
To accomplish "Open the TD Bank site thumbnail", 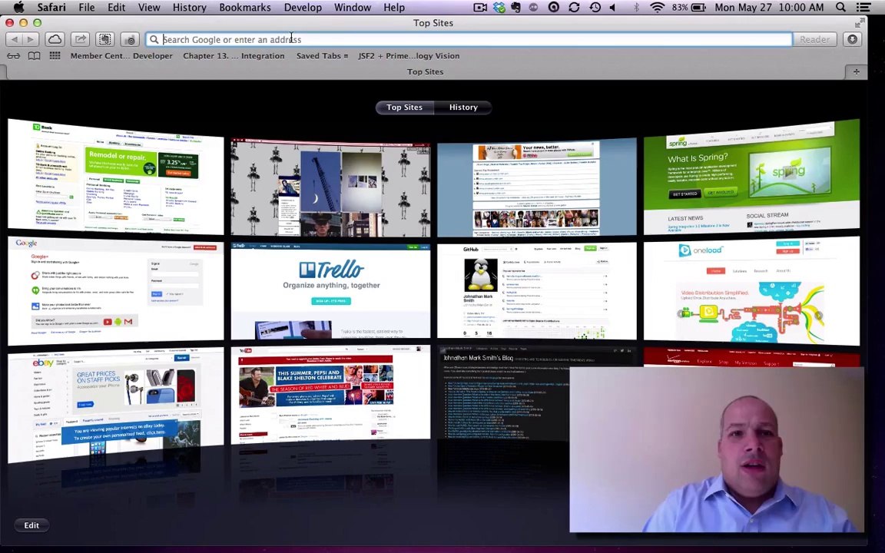I will tap(116, 177).
